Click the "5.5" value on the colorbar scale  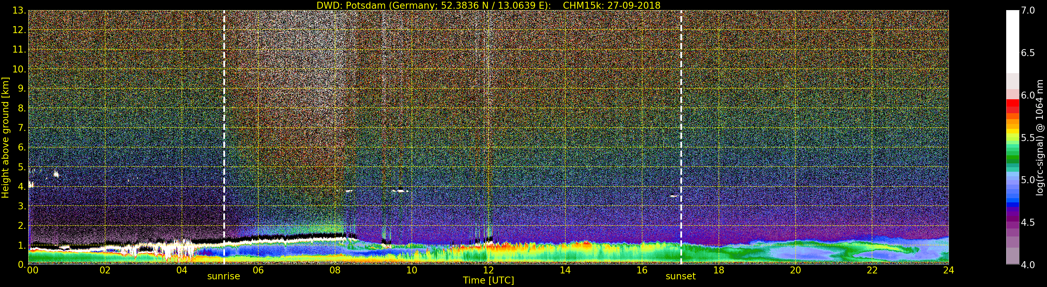click(1028, 138)
